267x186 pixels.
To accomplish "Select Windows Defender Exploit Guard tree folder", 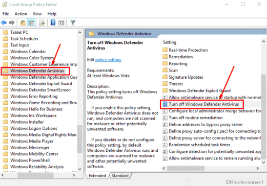I will [37, 83].
